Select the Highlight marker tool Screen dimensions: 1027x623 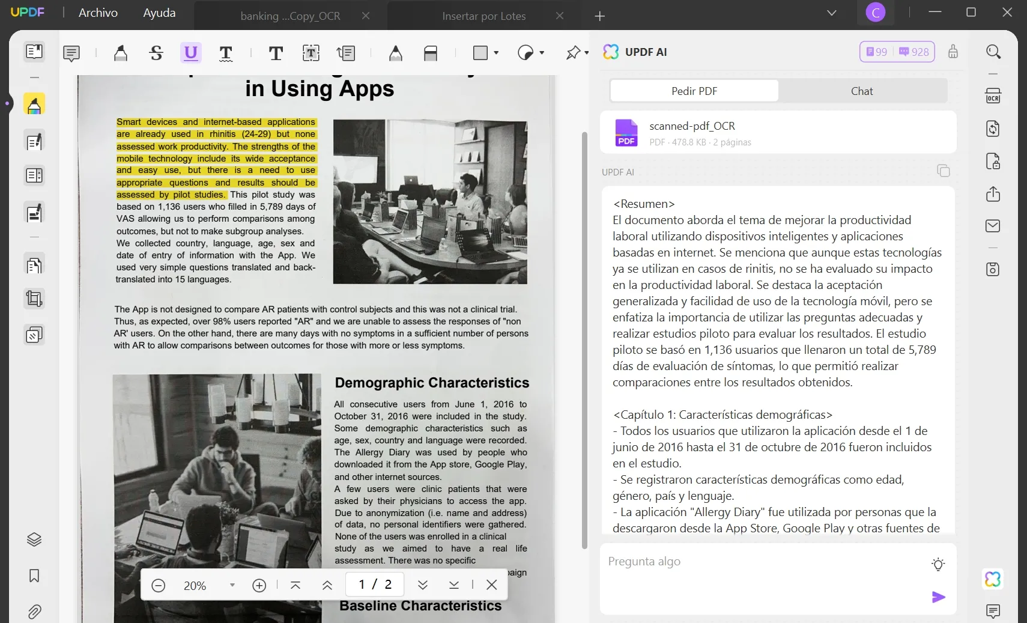point(121,53)
